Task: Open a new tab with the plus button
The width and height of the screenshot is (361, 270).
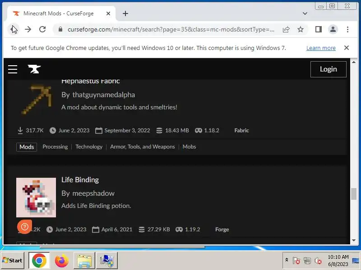Action: pyautogui.click(x=125, y=13)
